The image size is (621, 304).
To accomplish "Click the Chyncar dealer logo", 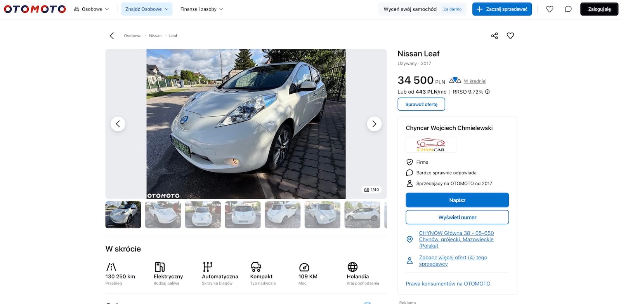I will 431,145.
